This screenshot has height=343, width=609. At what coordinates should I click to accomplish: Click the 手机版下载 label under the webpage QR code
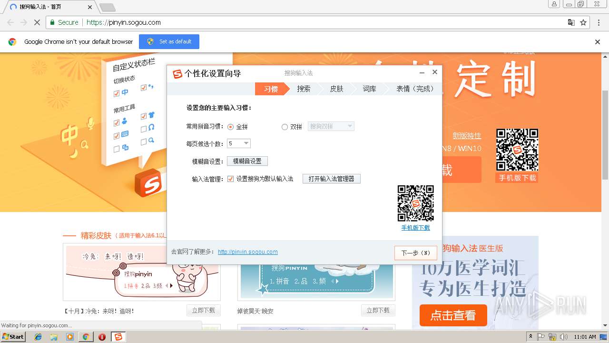517,178
